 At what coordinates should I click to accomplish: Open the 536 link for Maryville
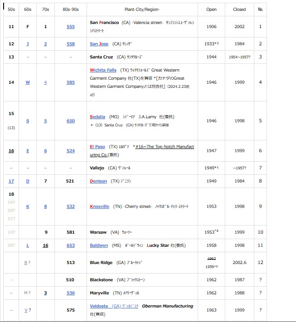[71, 293]
